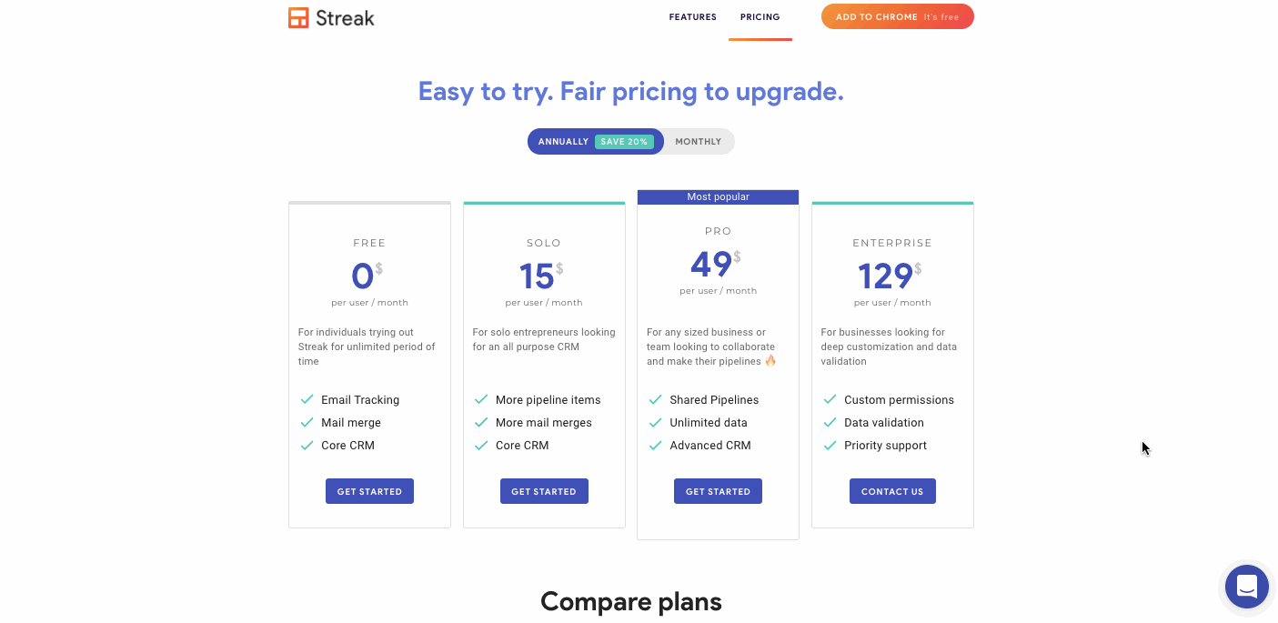Click Contact Us under Enterprise plan
This screenshot has height=623, width=1278.
tap(892, 491)
